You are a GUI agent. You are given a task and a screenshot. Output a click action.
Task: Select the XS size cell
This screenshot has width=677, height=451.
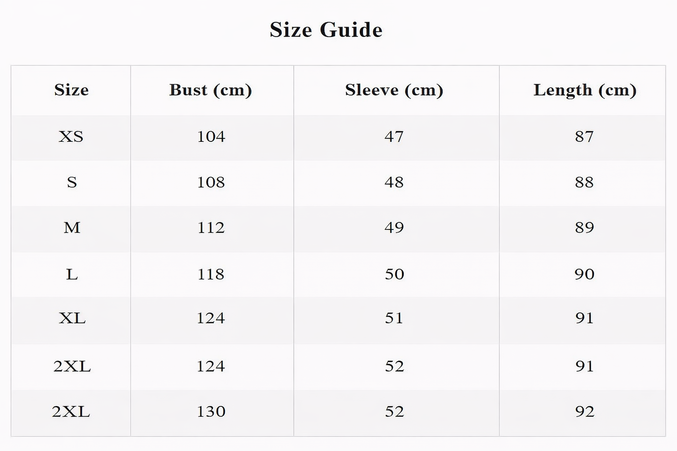(71, 137)
